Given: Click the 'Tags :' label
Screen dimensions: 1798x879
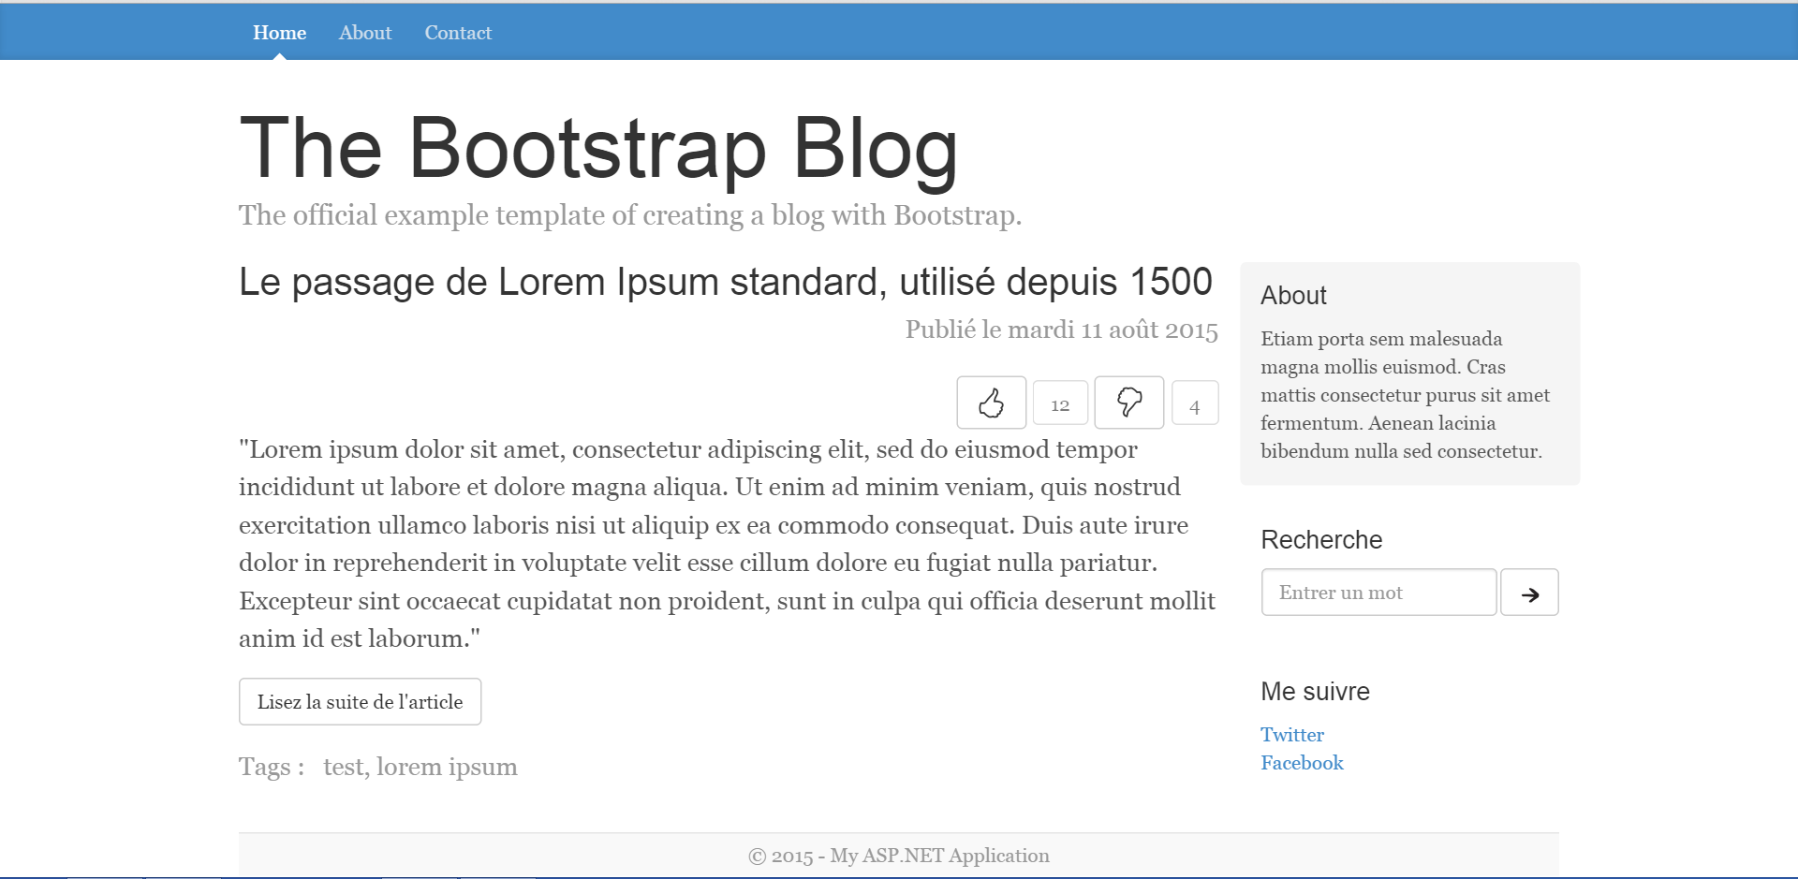Looking at the screenshot, I should tap(272, 767).
